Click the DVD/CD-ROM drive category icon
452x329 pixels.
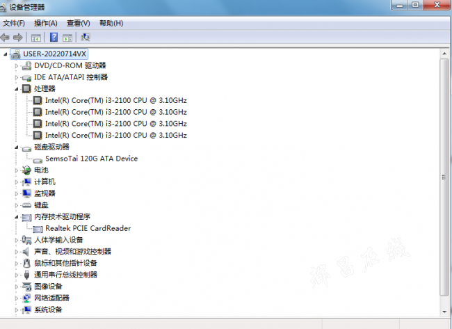pos(27,66)
